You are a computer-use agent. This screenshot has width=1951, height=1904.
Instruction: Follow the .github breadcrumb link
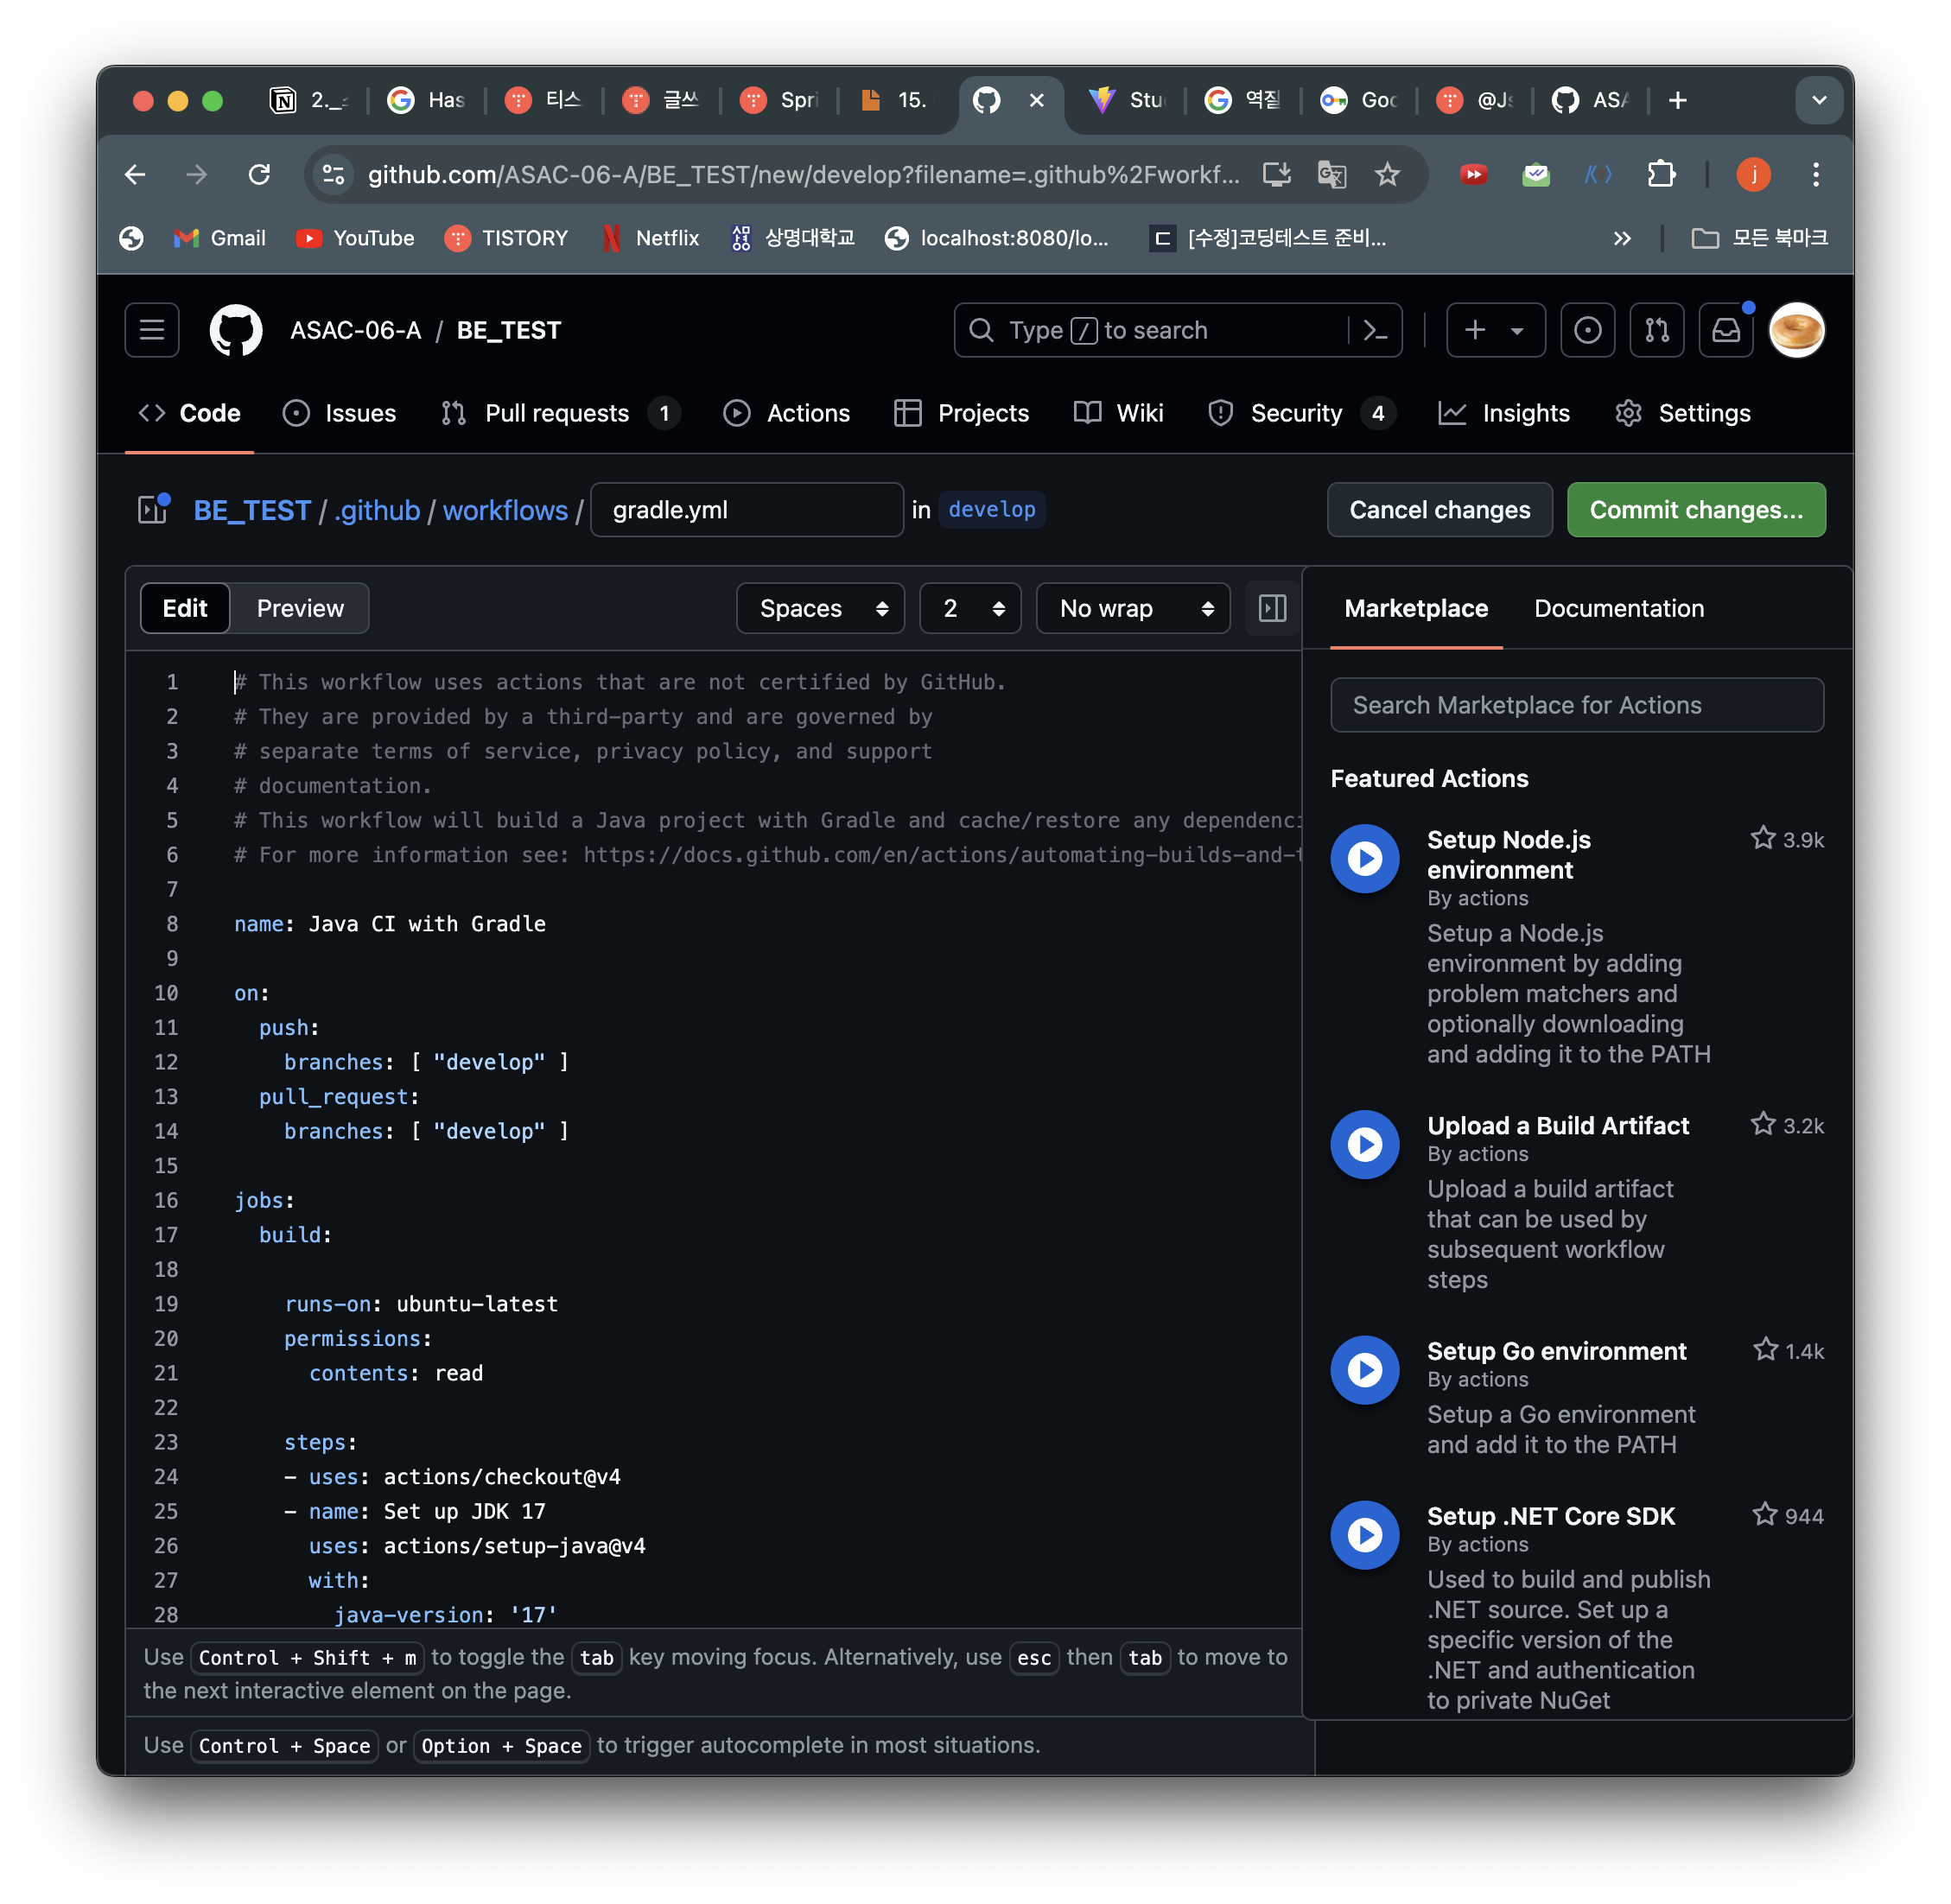click(378, 510)
